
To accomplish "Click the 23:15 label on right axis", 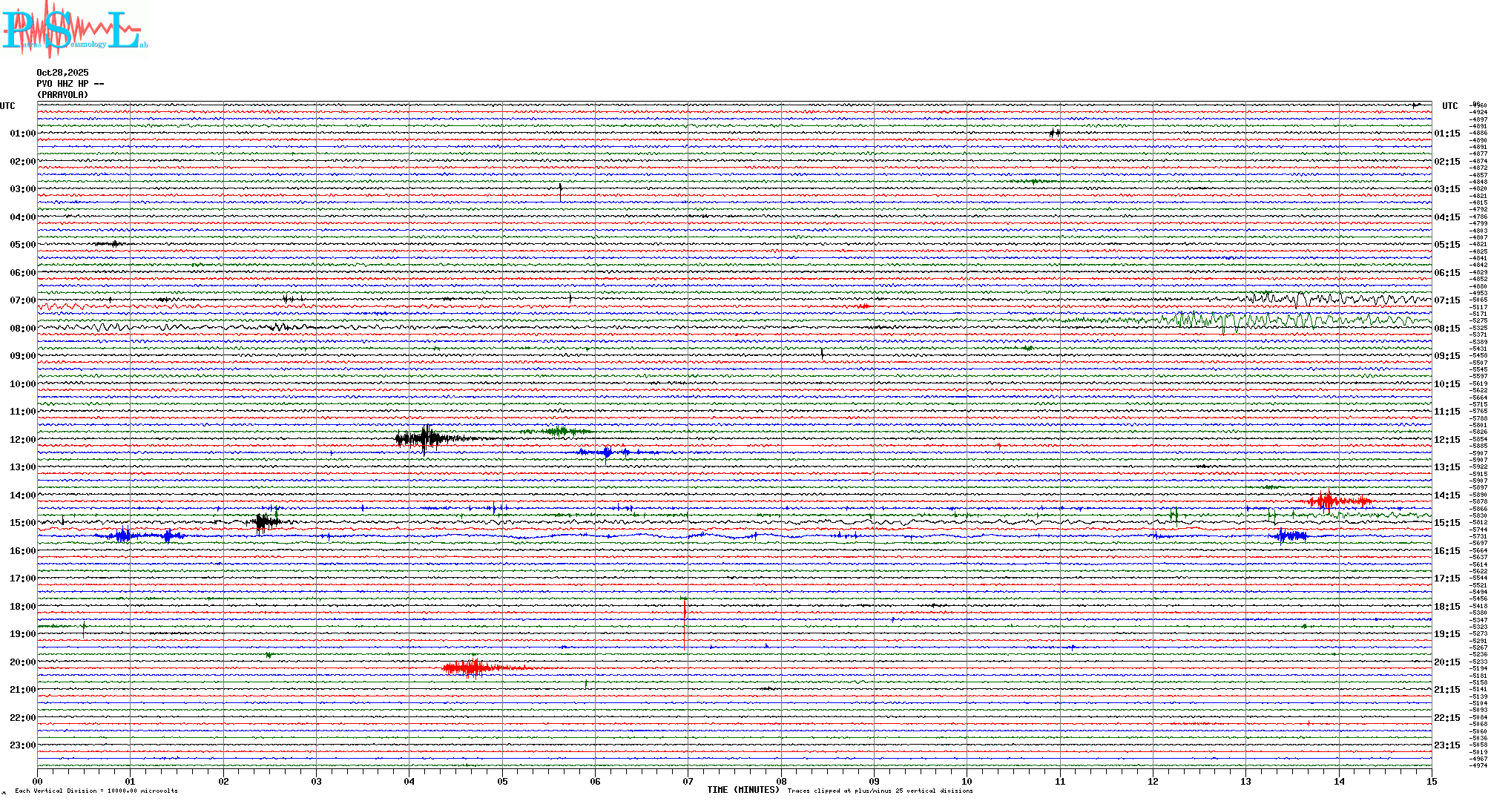I will click(1446, 745).
